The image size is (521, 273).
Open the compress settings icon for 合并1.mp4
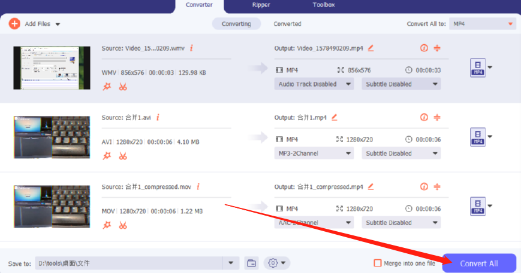[x=437, y=117]
